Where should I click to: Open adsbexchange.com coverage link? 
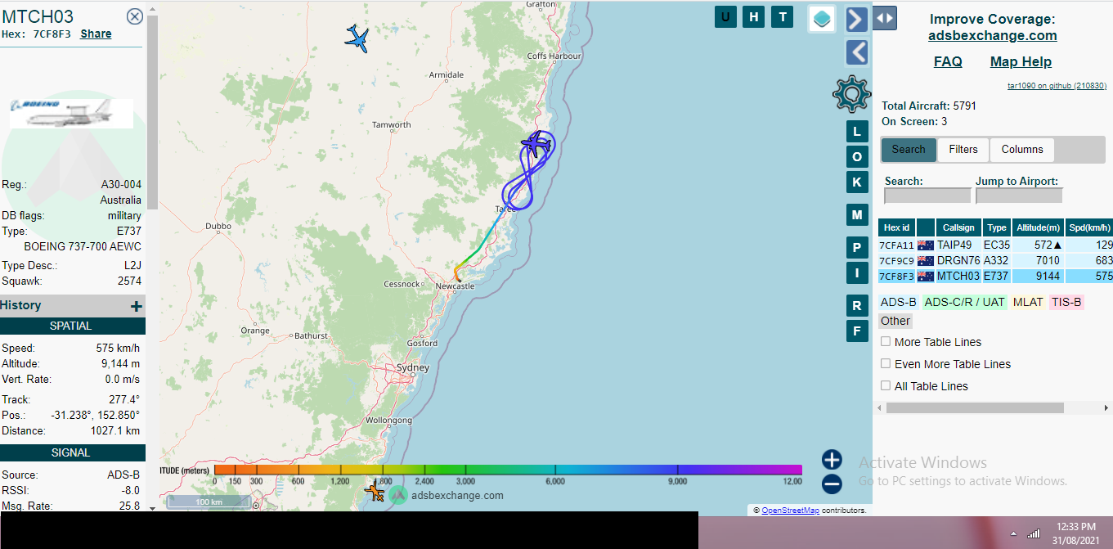pyautogui.click(x=992, y=35)
